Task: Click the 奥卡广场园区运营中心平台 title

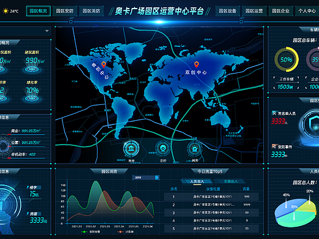Action: coord(159,11)
